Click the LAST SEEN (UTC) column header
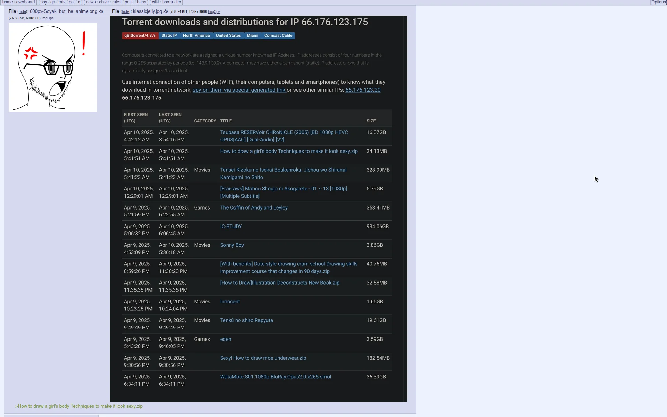Image resolution: width=667 pixels, height=417 pixels. tap(170, 118)
